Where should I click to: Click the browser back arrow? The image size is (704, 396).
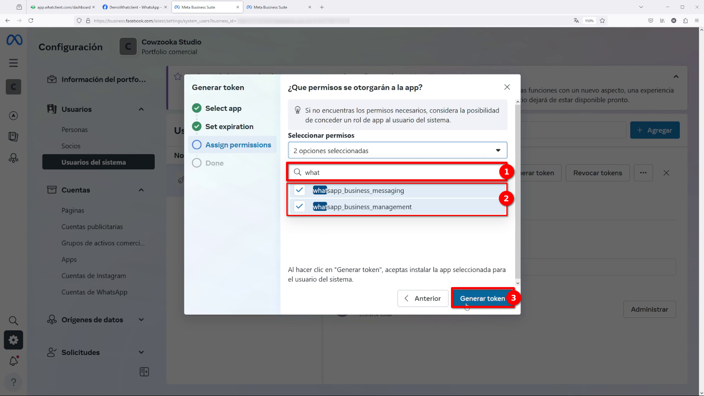pyautogui.click(x=8, y=21)
